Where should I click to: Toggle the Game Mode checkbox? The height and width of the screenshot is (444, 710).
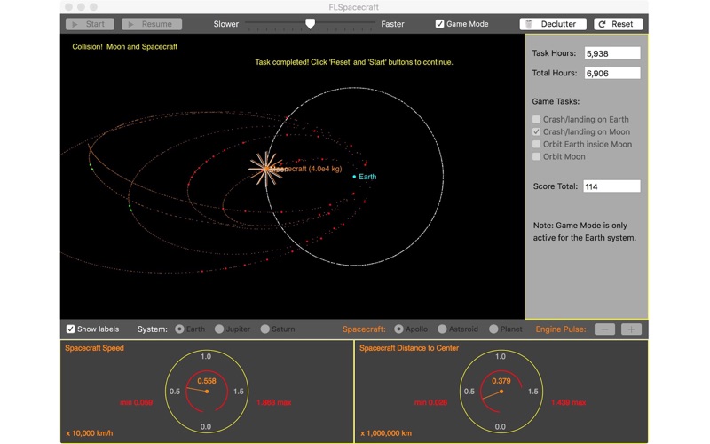pos(439,24)
